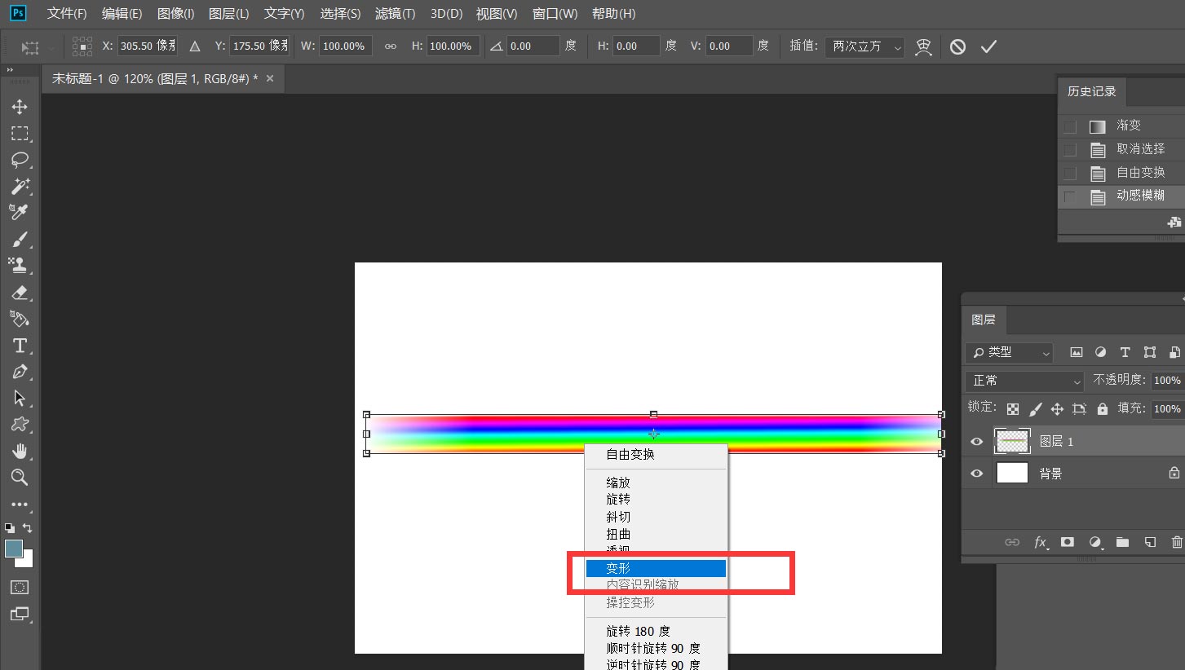Image resolution: width=1185 pixels, height=670 pixels.
Task: Select the Brush tool
Action: pyautogui.click(x=20, y=239)
